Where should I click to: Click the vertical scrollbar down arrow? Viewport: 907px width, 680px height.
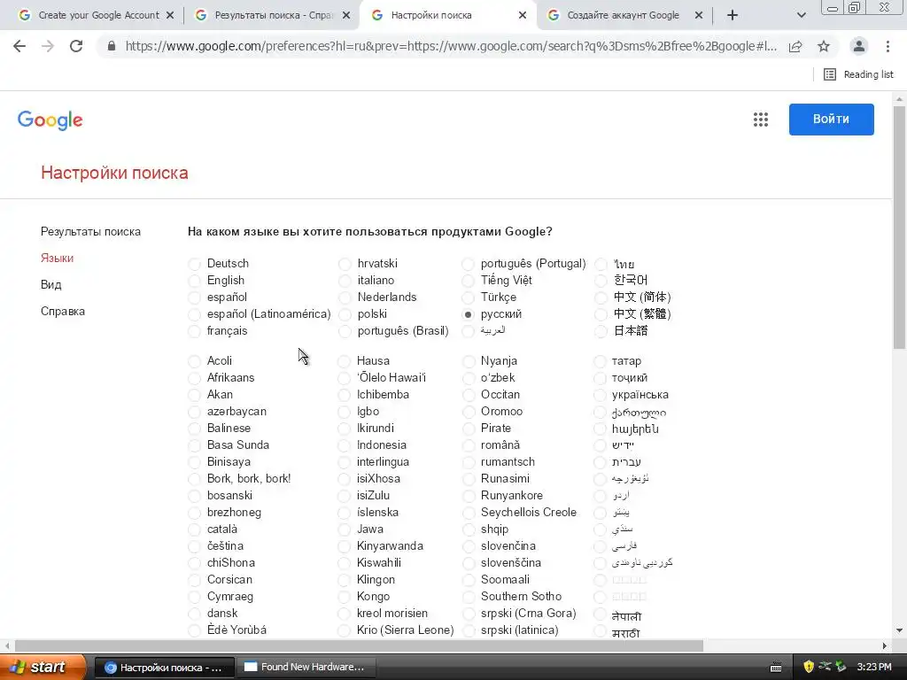click(x=900, y=630)
